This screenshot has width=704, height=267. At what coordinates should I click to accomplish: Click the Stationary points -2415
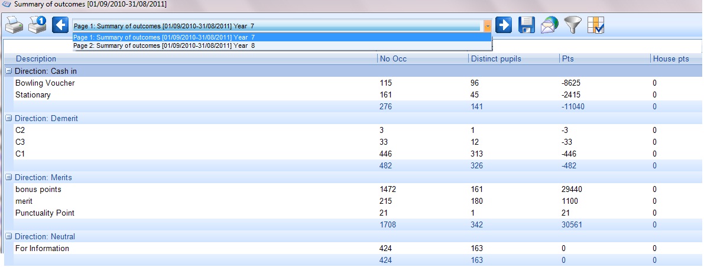click(x=571, y=95)
